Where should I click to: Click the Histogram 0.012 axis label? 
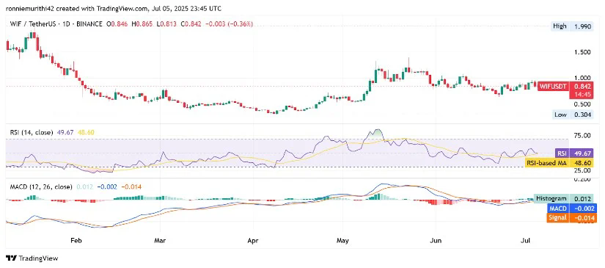pyautogui.click(x=563, y=198)
